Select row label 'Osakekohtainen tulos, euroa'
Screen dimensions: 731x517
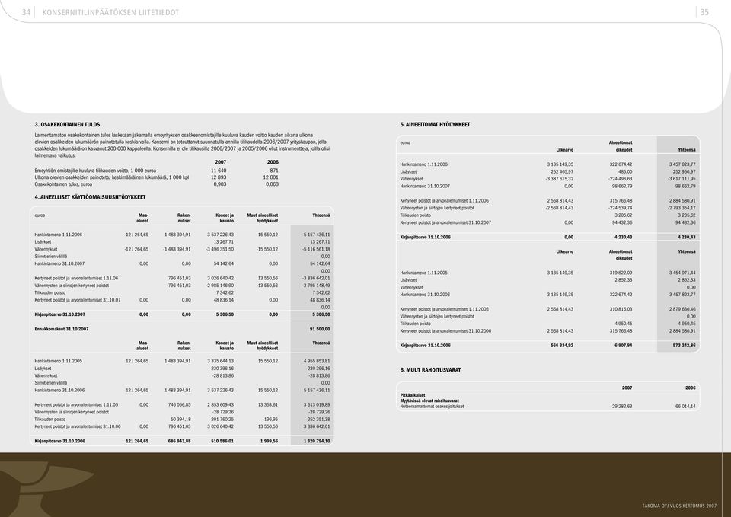(x=63, y=184)
